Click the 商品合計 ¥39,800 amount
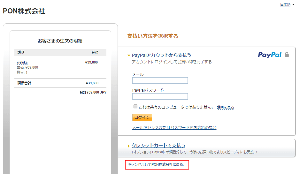 [x=92, y=83]
